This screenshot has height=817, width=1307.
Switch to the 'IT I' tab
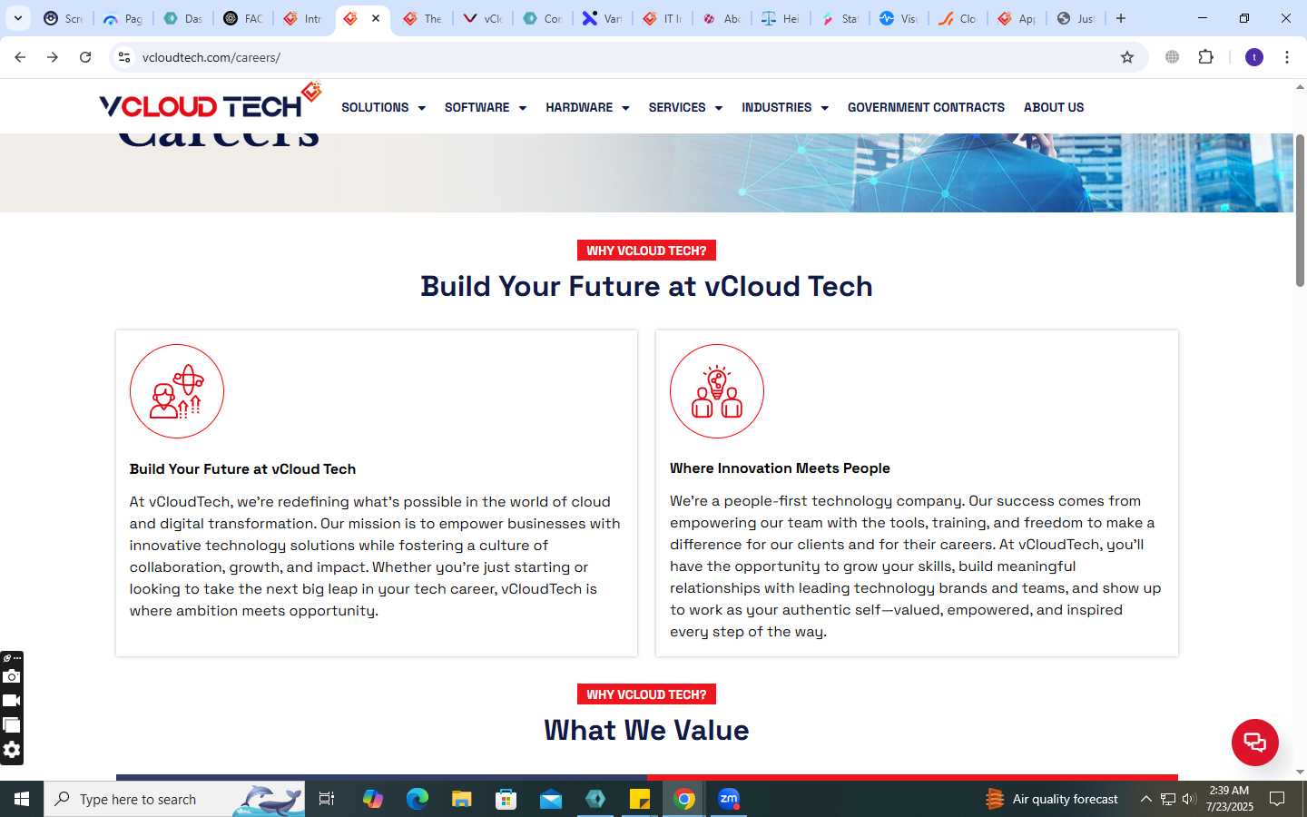(662, 18)
